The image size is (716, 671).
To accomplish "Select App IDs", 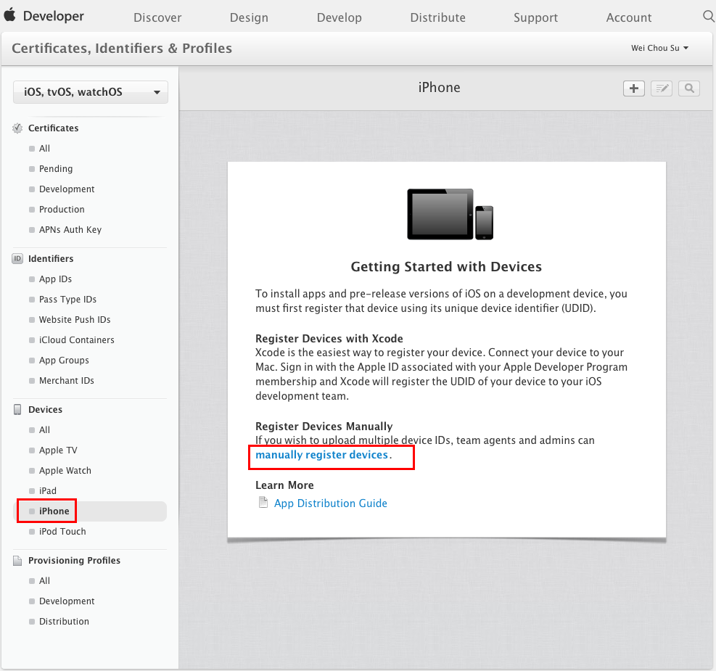I will click(55, 279).
